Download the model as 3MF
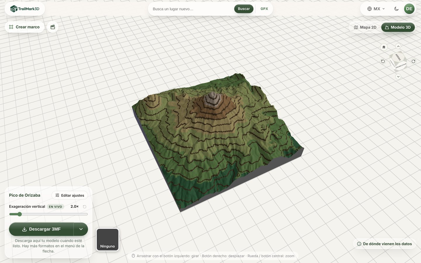Viewport: 421px width, 263px height. point(41,229)
